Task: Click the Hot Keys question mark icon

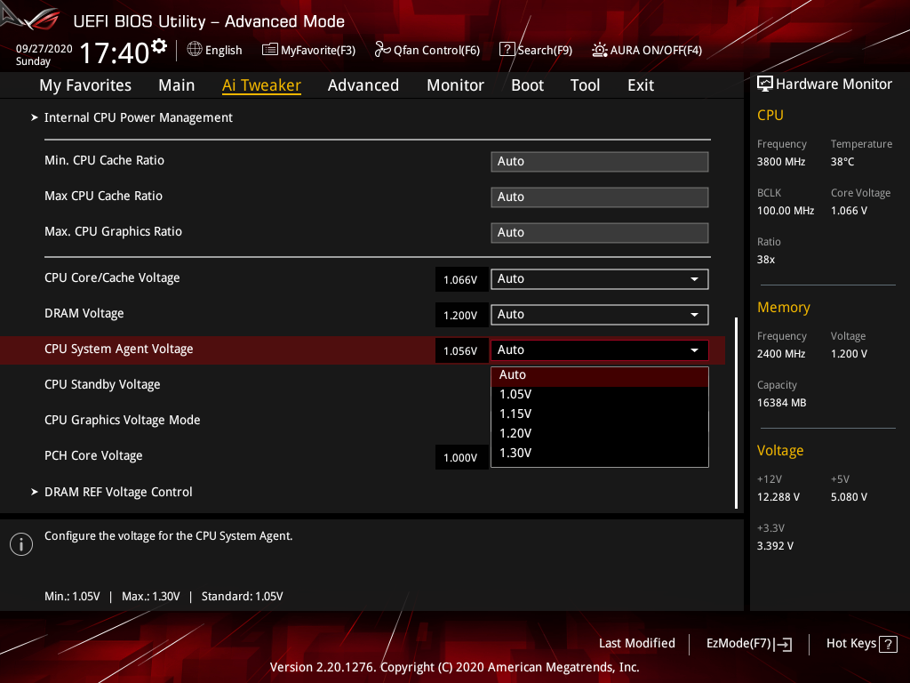Action: (x=888, y=644)
